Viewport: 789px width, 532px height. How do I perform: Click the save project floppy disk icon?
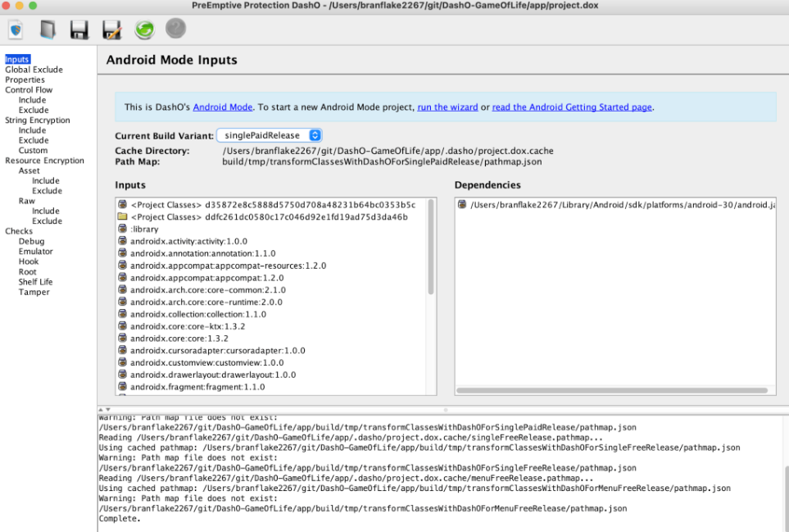pos(79,30)
